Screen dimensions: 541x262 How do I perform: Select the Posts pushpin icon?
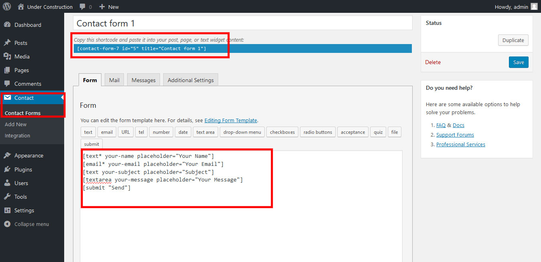coord(7,43)
